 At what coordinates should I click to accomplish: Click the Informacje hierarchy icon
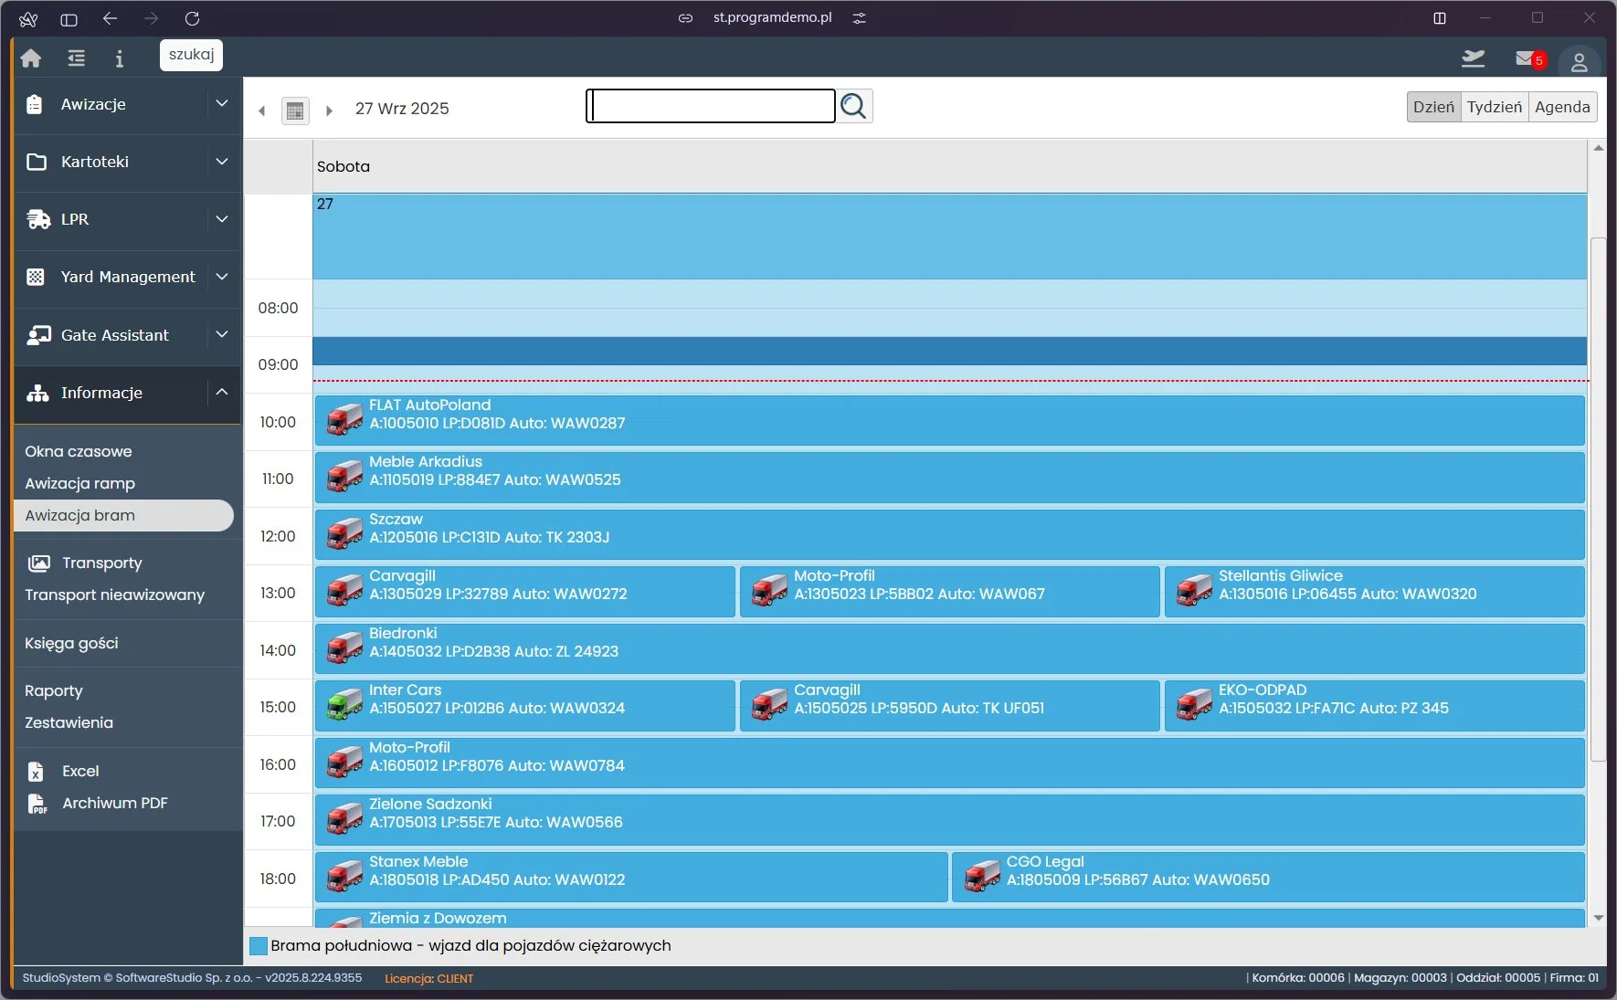[37, 393]
